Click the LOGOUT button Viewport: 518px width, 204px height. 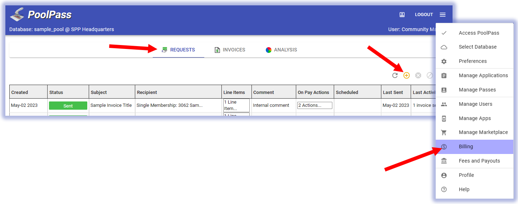coord(424,15)
